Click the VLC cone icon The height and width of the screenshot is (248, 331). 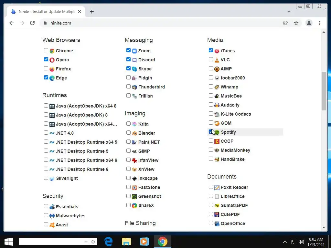coord(217,60)
